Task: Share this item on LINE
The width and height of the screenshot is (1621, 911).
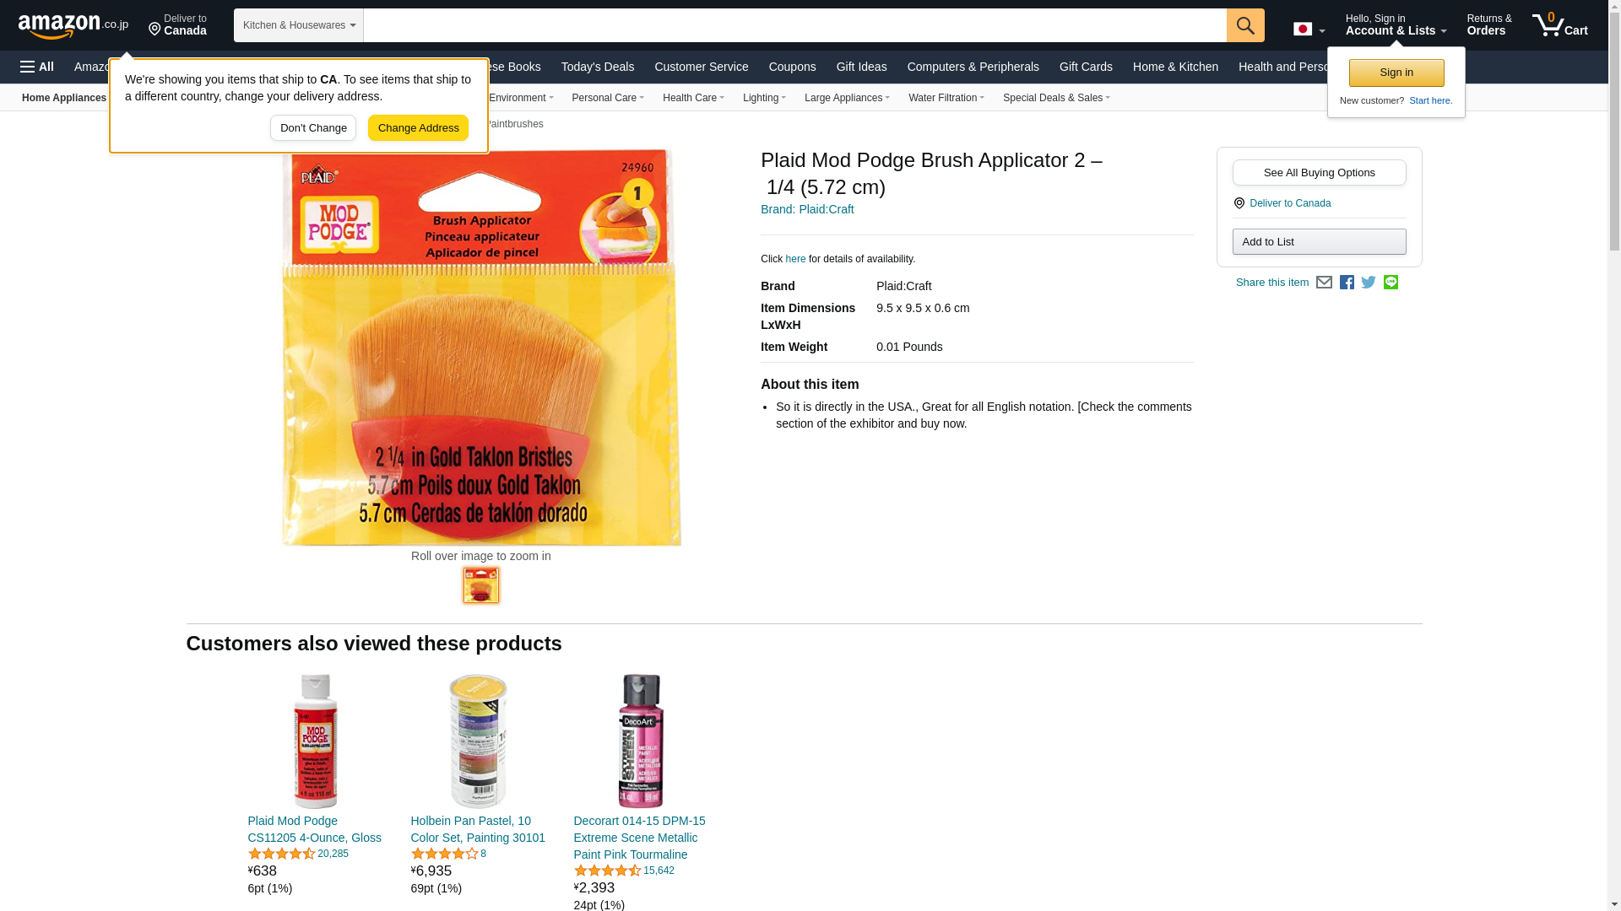Action: (x=1391, y=283)
